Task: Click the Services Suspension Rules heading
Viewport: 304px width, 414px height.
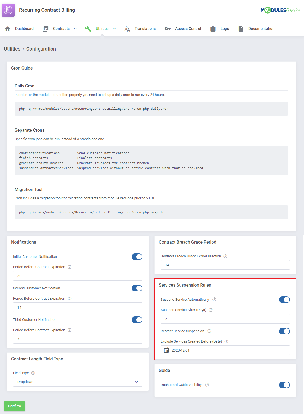Action: [x=185, y=285]
